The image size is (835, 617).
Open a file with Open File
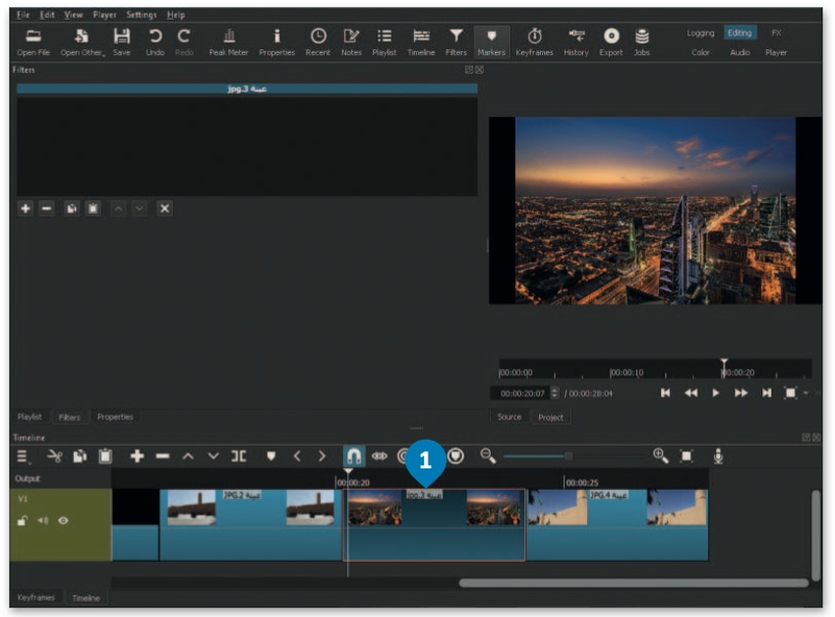33,42
